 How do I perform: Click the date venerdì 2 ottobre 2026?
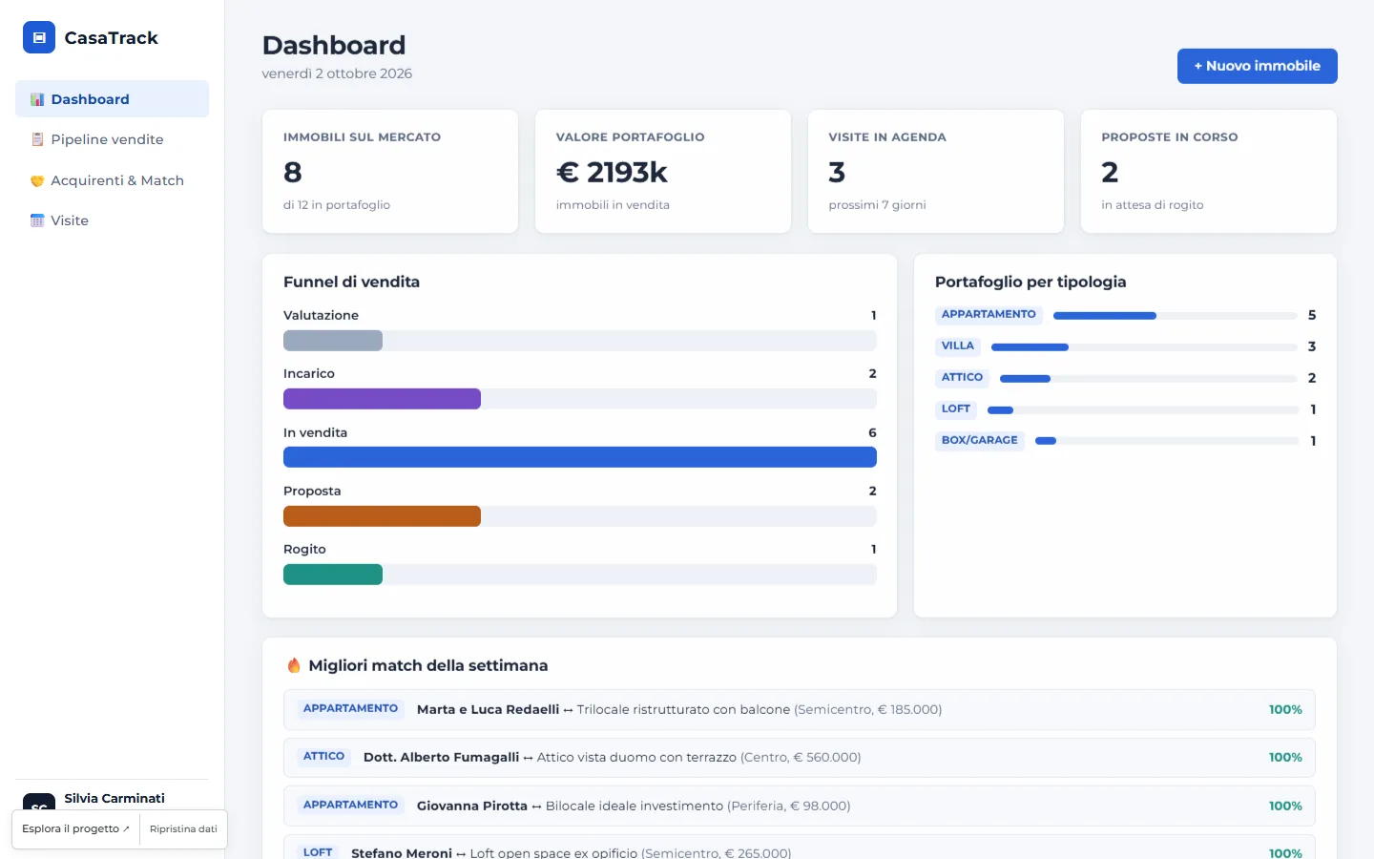point(337,73)
